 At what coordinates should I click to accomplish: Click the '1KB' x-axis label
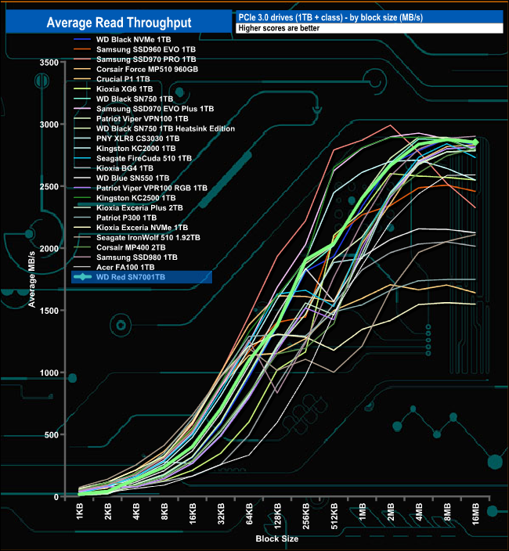point(79,511)
